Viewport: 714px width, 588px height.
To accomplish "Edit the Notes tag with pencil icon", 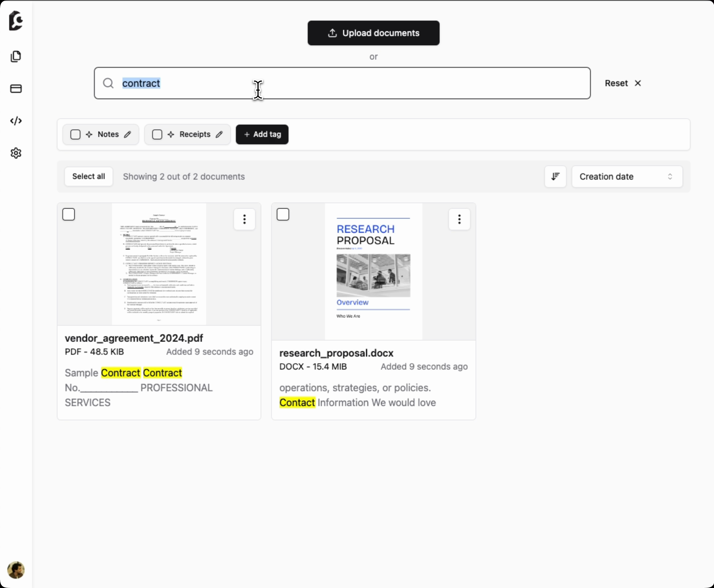I will coord(127,134).
